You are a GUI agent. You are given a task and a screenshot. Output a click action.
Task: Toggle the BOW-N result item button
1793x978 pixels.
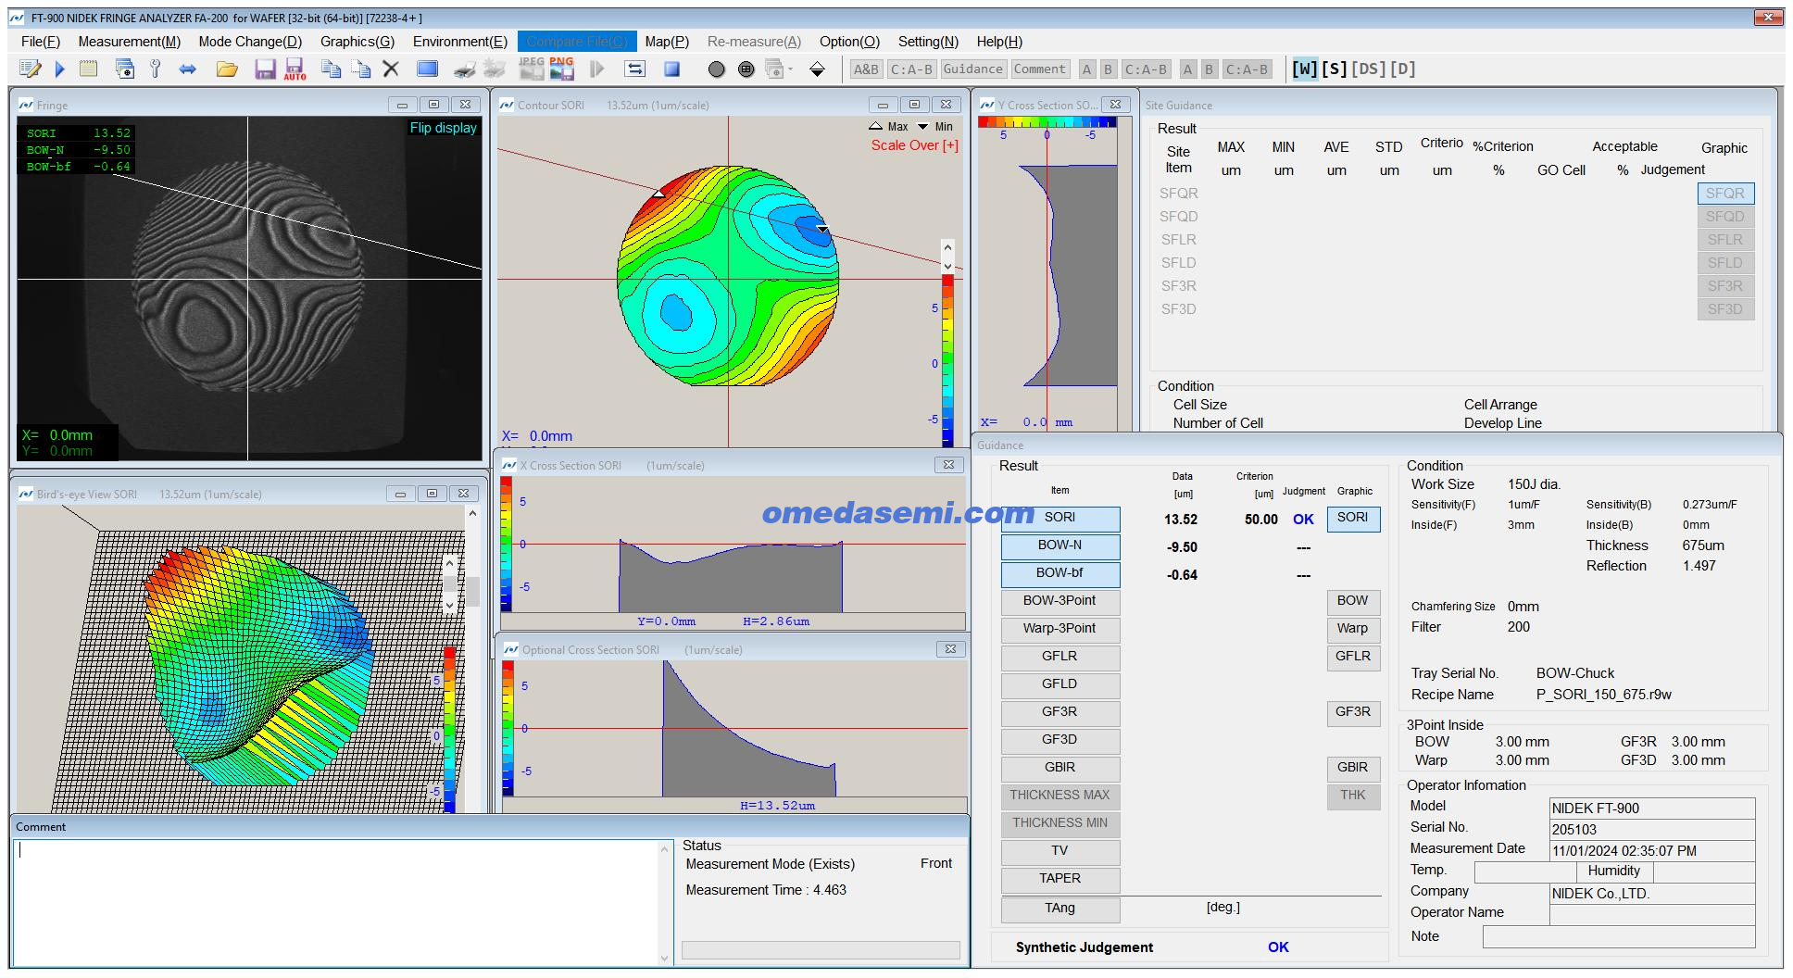pyautogui.click(x=1059, y=546)
